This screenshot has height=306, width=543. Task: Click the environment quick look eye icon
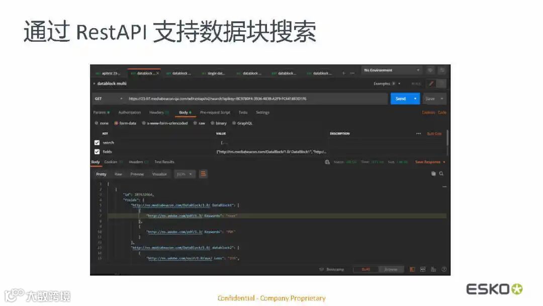[x=430, y=70]
